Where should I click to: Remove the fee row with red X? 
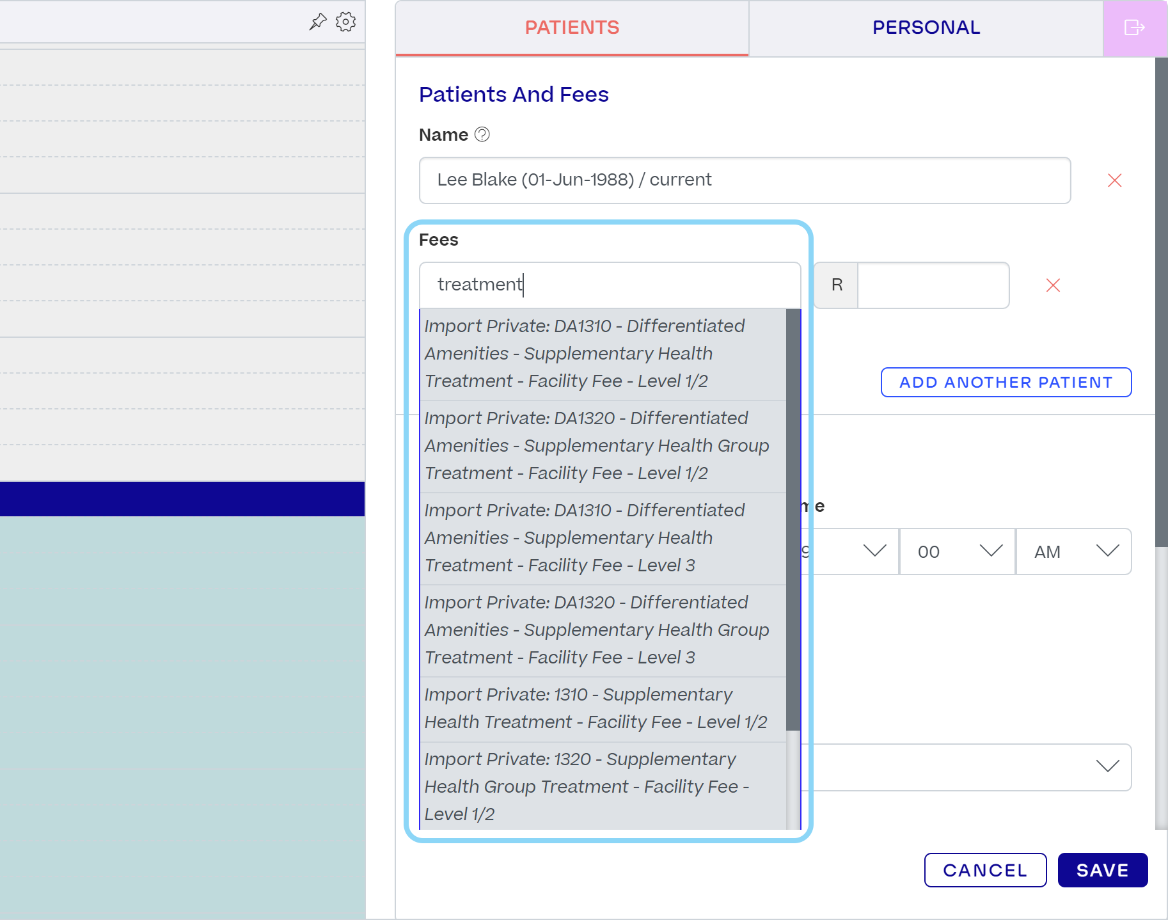pos(1054,285)
